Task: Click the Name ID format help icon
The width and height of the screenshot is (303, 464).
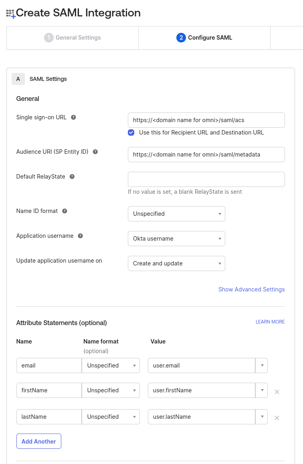Action: [x=65, y=211]
